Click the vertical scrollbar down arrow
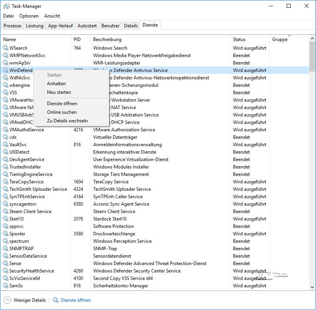This screenshot has width=316, height=310. click(x=312, y=287)
